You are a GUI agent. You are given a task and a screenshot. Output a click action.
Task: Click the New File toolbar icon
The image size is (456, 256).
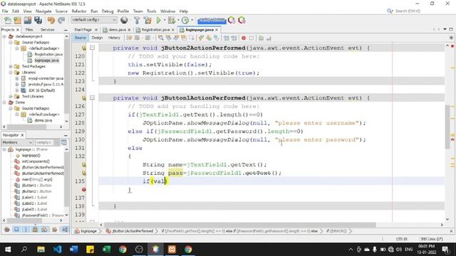point(8,20)
